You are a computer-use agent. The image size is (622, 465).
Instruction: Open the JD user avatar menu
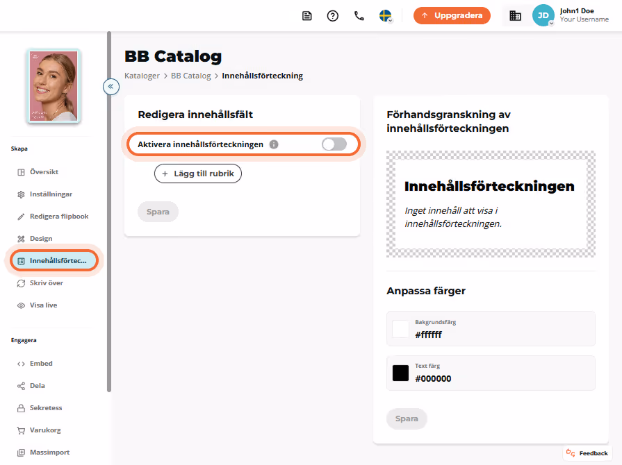click(x=543, y=15)
